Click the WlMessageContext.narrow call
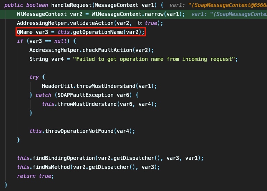 pyautogui.click(x=138, y=14)
